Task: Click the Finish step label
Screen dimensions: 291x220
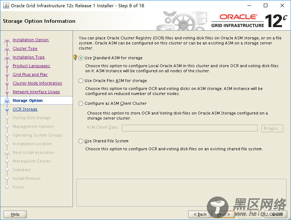Action: 19,187
